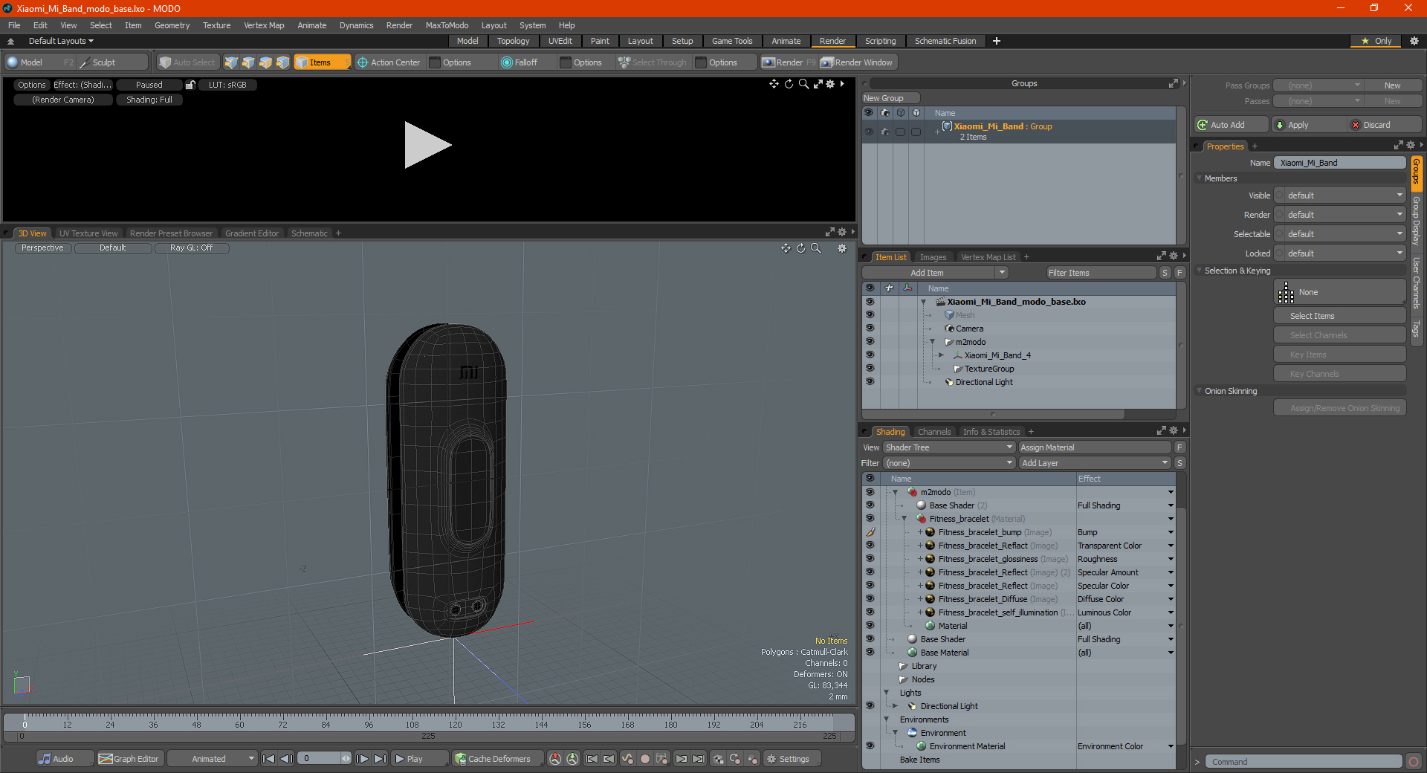Open the Channels tab
1427x773 pixels.
pos(934,432)
